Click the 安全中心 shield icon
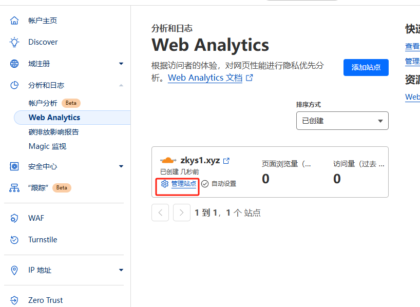Image resolution: width=420 pixels, height=307 pixels. (14, 166)
